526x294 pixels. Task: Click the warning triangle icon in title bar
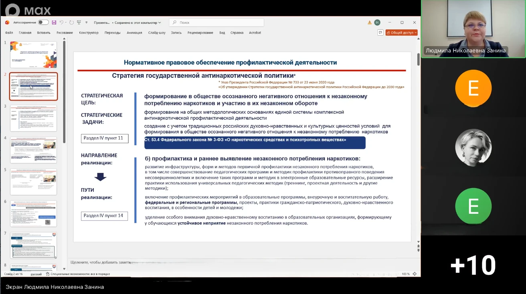coord(370,22)
